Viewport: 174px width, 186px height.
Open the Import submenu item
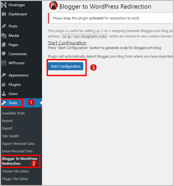coord(7,121)
